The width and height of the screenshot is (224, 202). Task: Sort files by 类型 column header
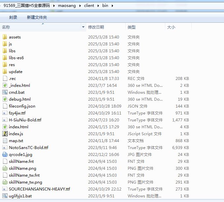pos(132,27)
